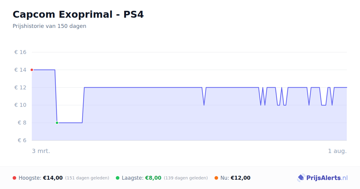Click the Capcom Exoprimal - PS4 title
360x189 pixels.
pyautogui.click(x=78, y=14)
